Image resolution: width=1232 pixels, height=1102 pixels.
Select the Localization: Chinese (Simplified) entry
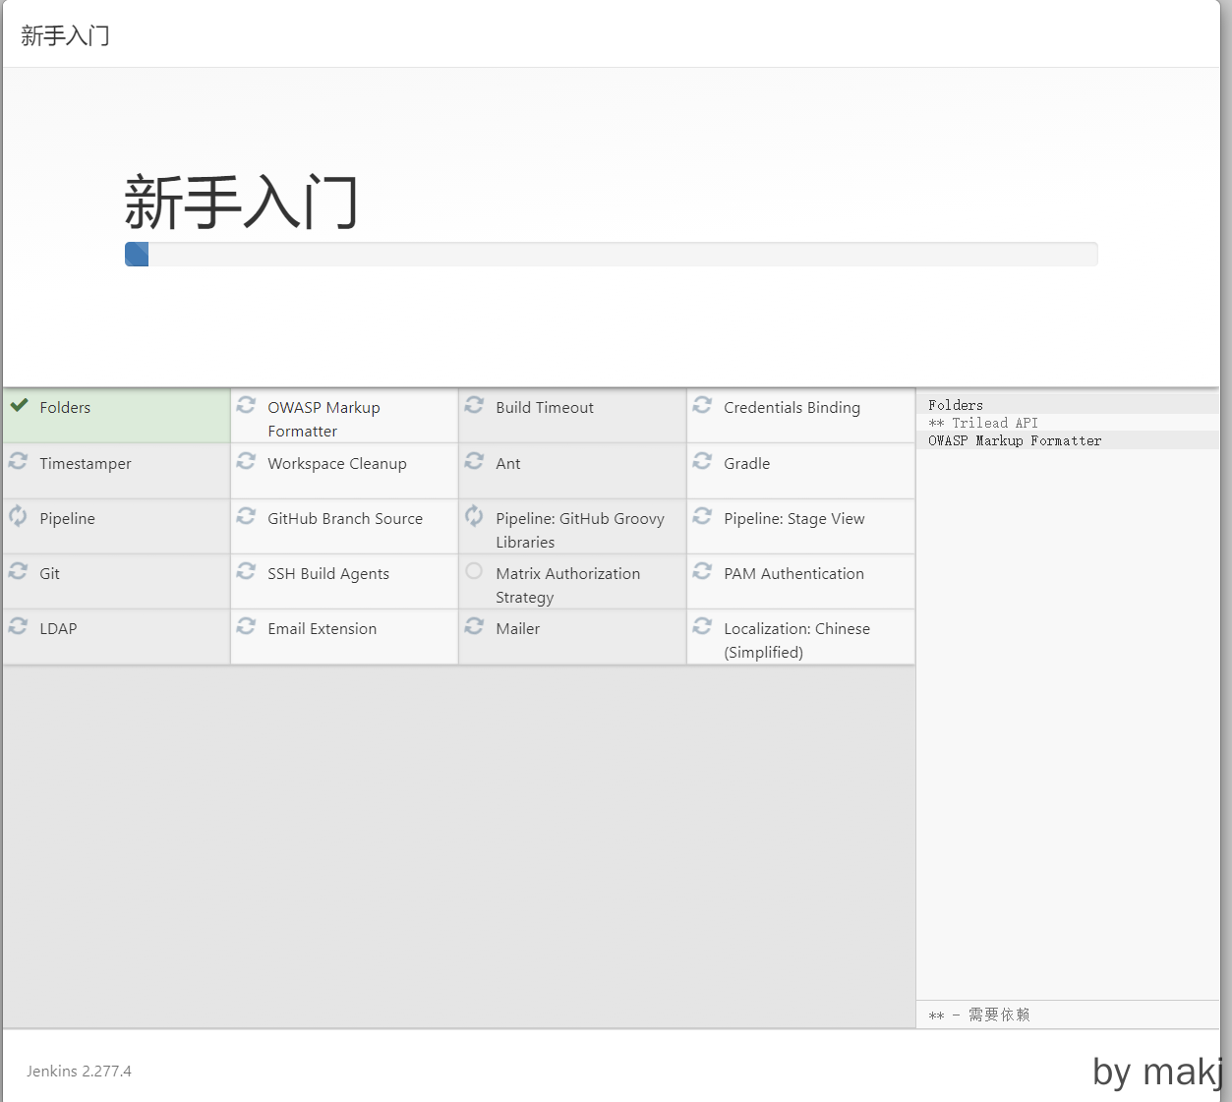point(796,640)
